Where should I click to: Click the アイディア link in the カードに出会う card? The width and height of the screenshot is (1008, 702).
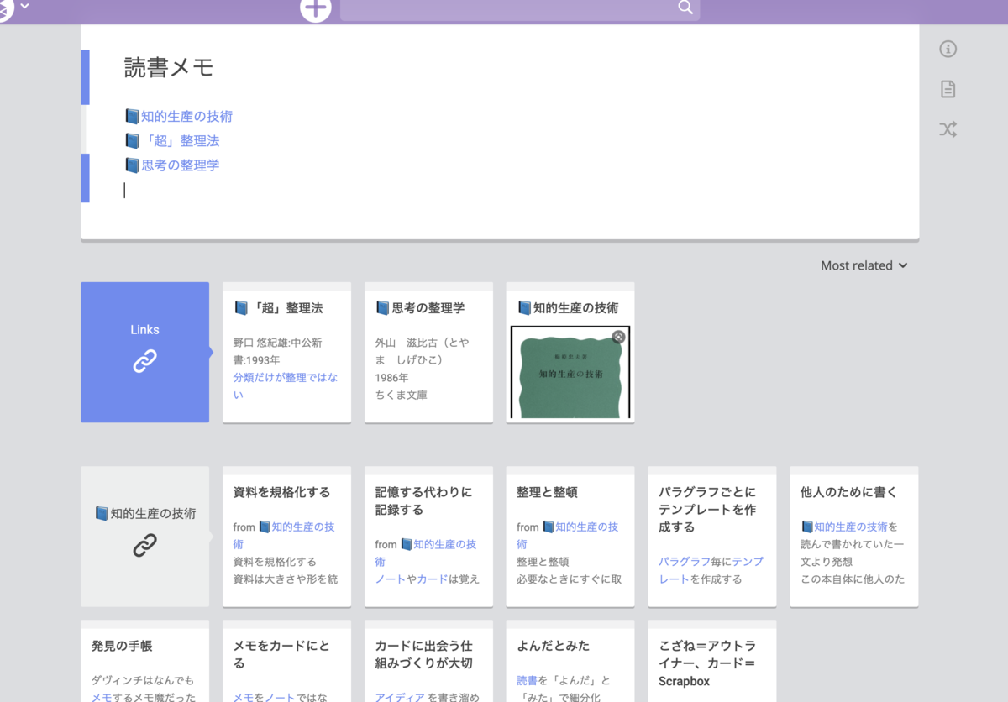pyautogui.click(x=400, y=697)
